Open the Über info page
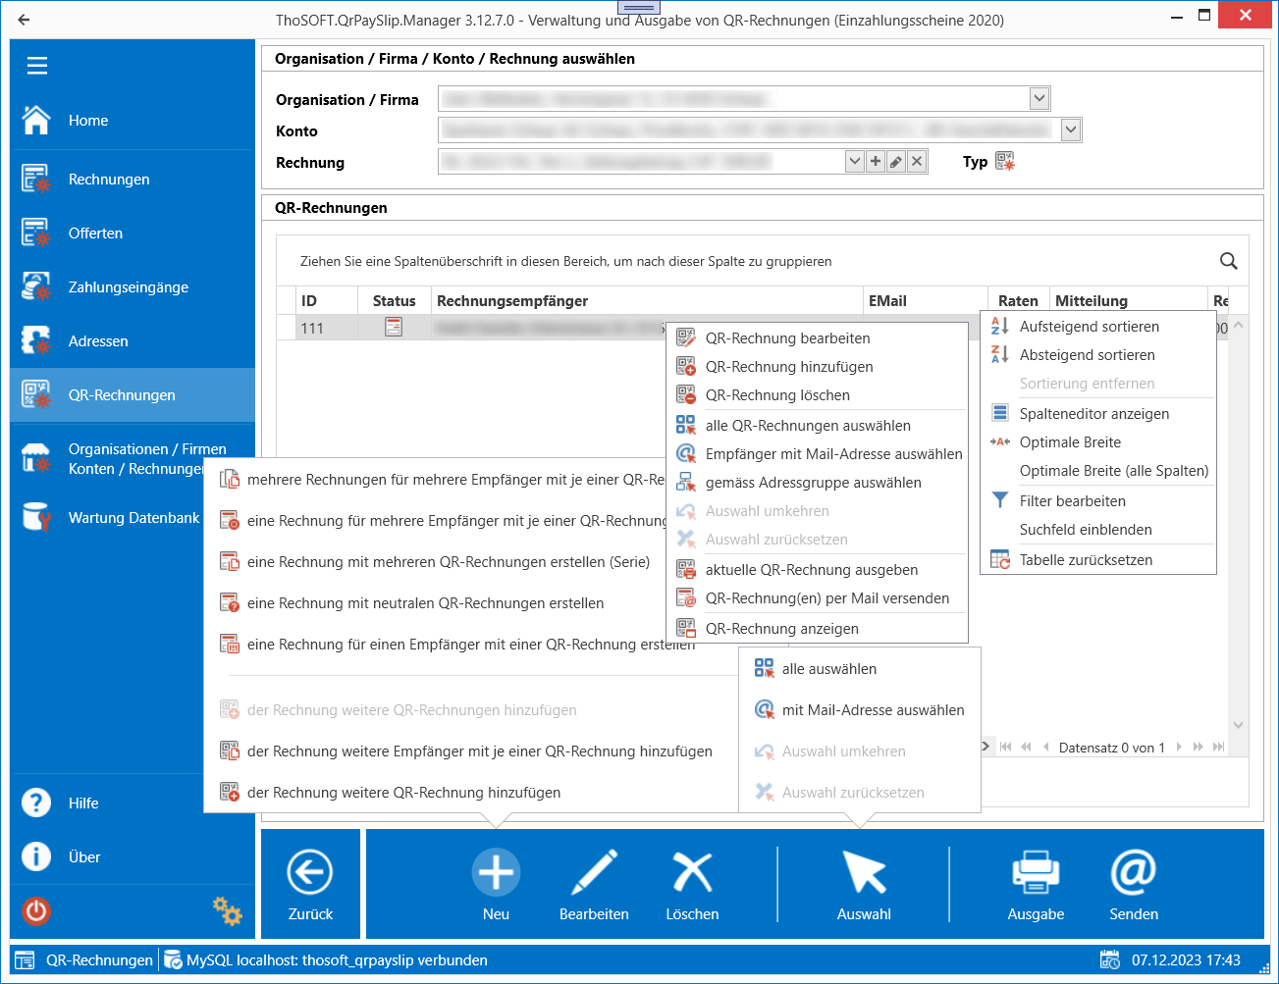1279x984 pixels. point(133,857)
